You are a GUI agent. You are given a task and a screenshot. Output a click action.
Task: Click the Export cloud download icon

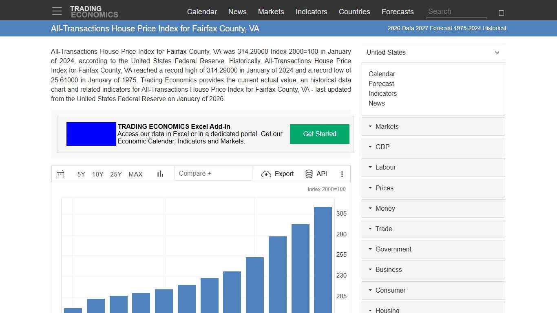pyautogui.click(x=266, y=174)
